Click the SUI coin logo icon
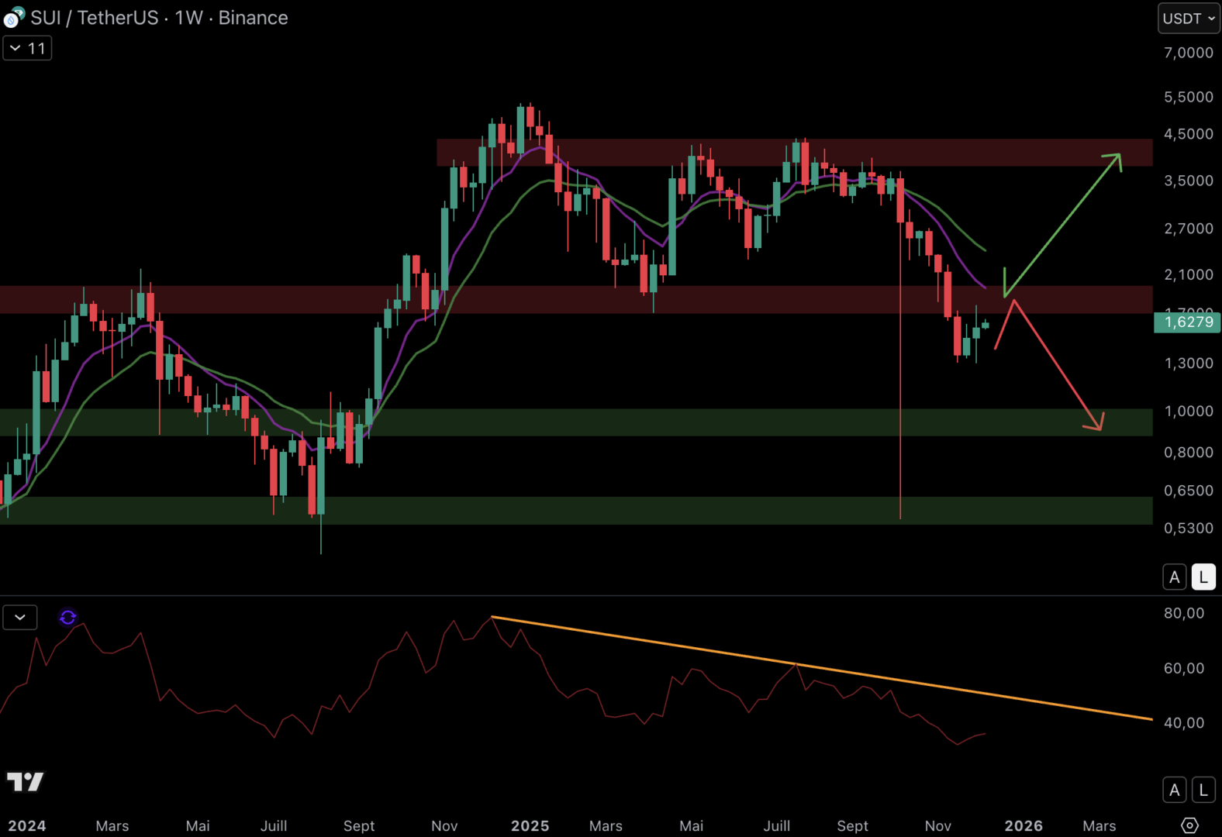 coord(14,17)
